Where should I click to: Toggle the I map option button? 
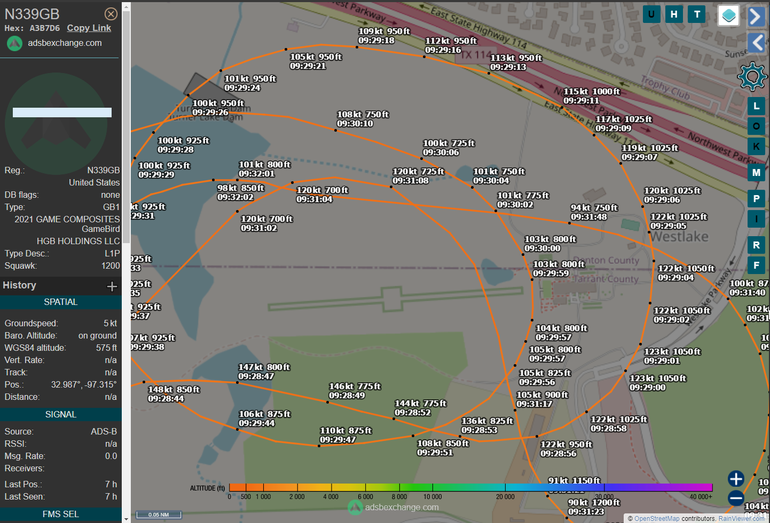tap(756, 219)
